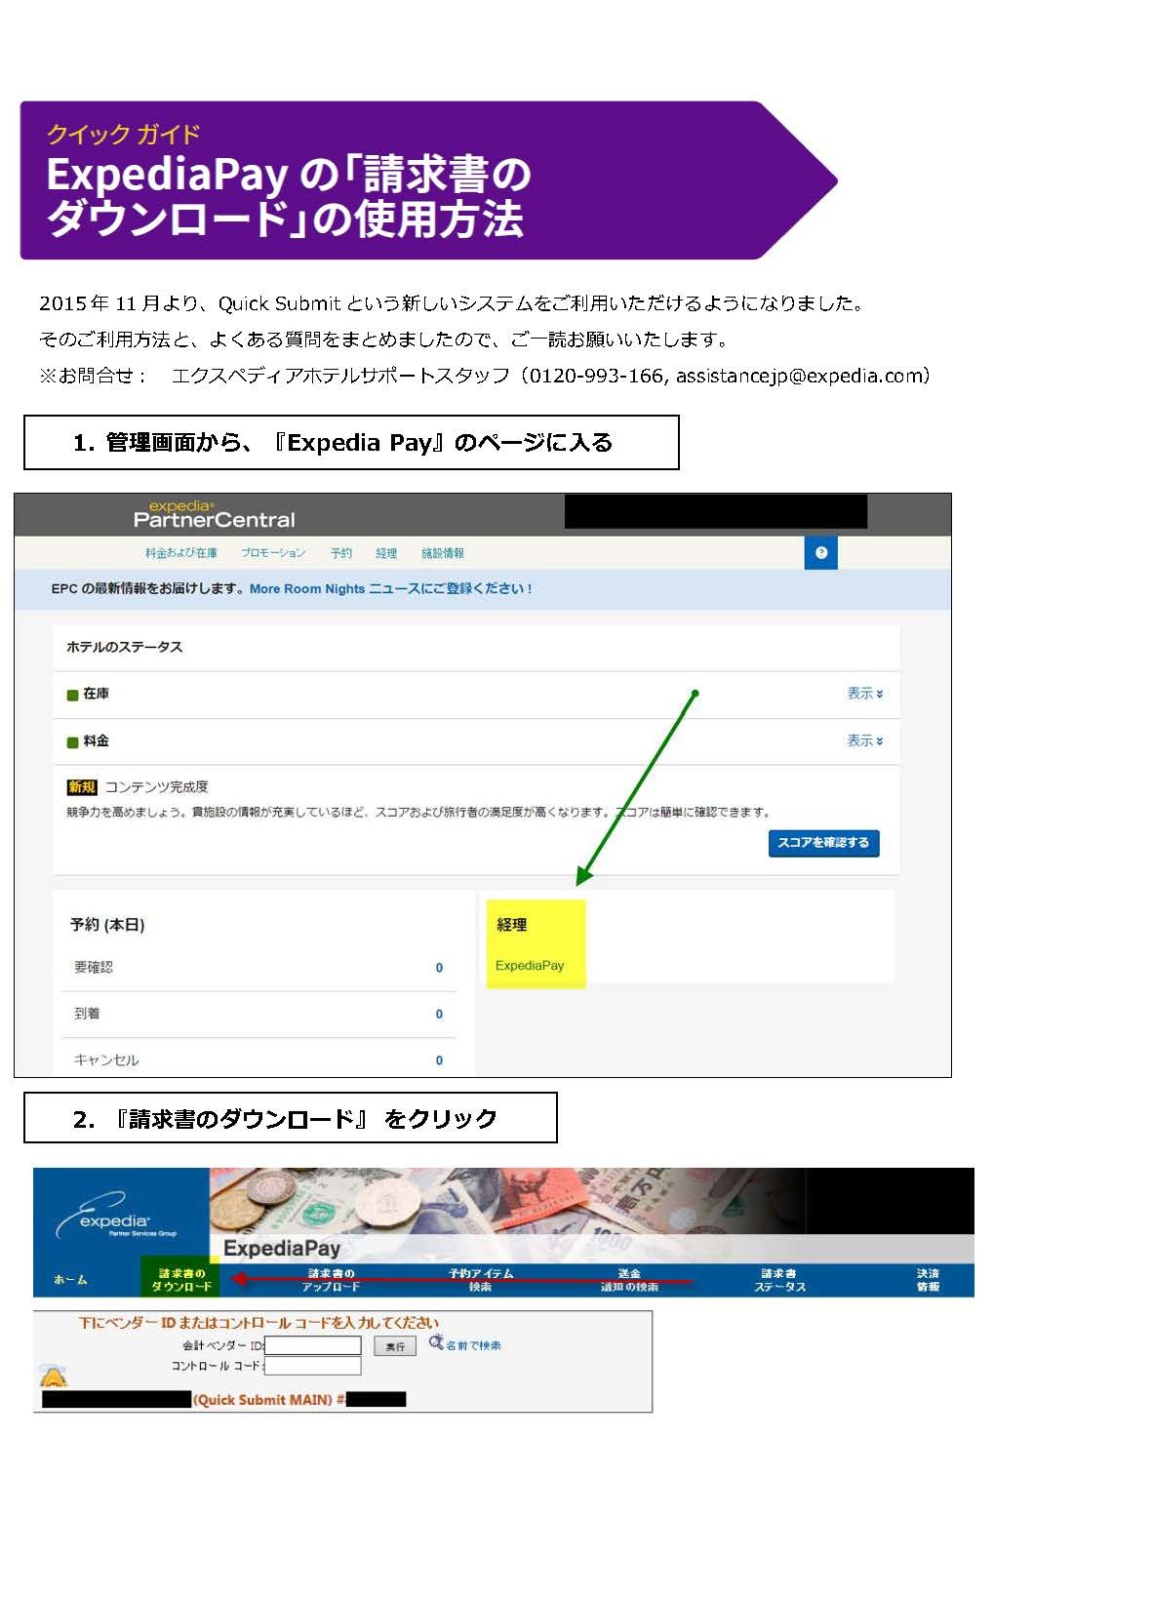Click the yellow icon left of the vendor form

click(x=53, y=1377)
